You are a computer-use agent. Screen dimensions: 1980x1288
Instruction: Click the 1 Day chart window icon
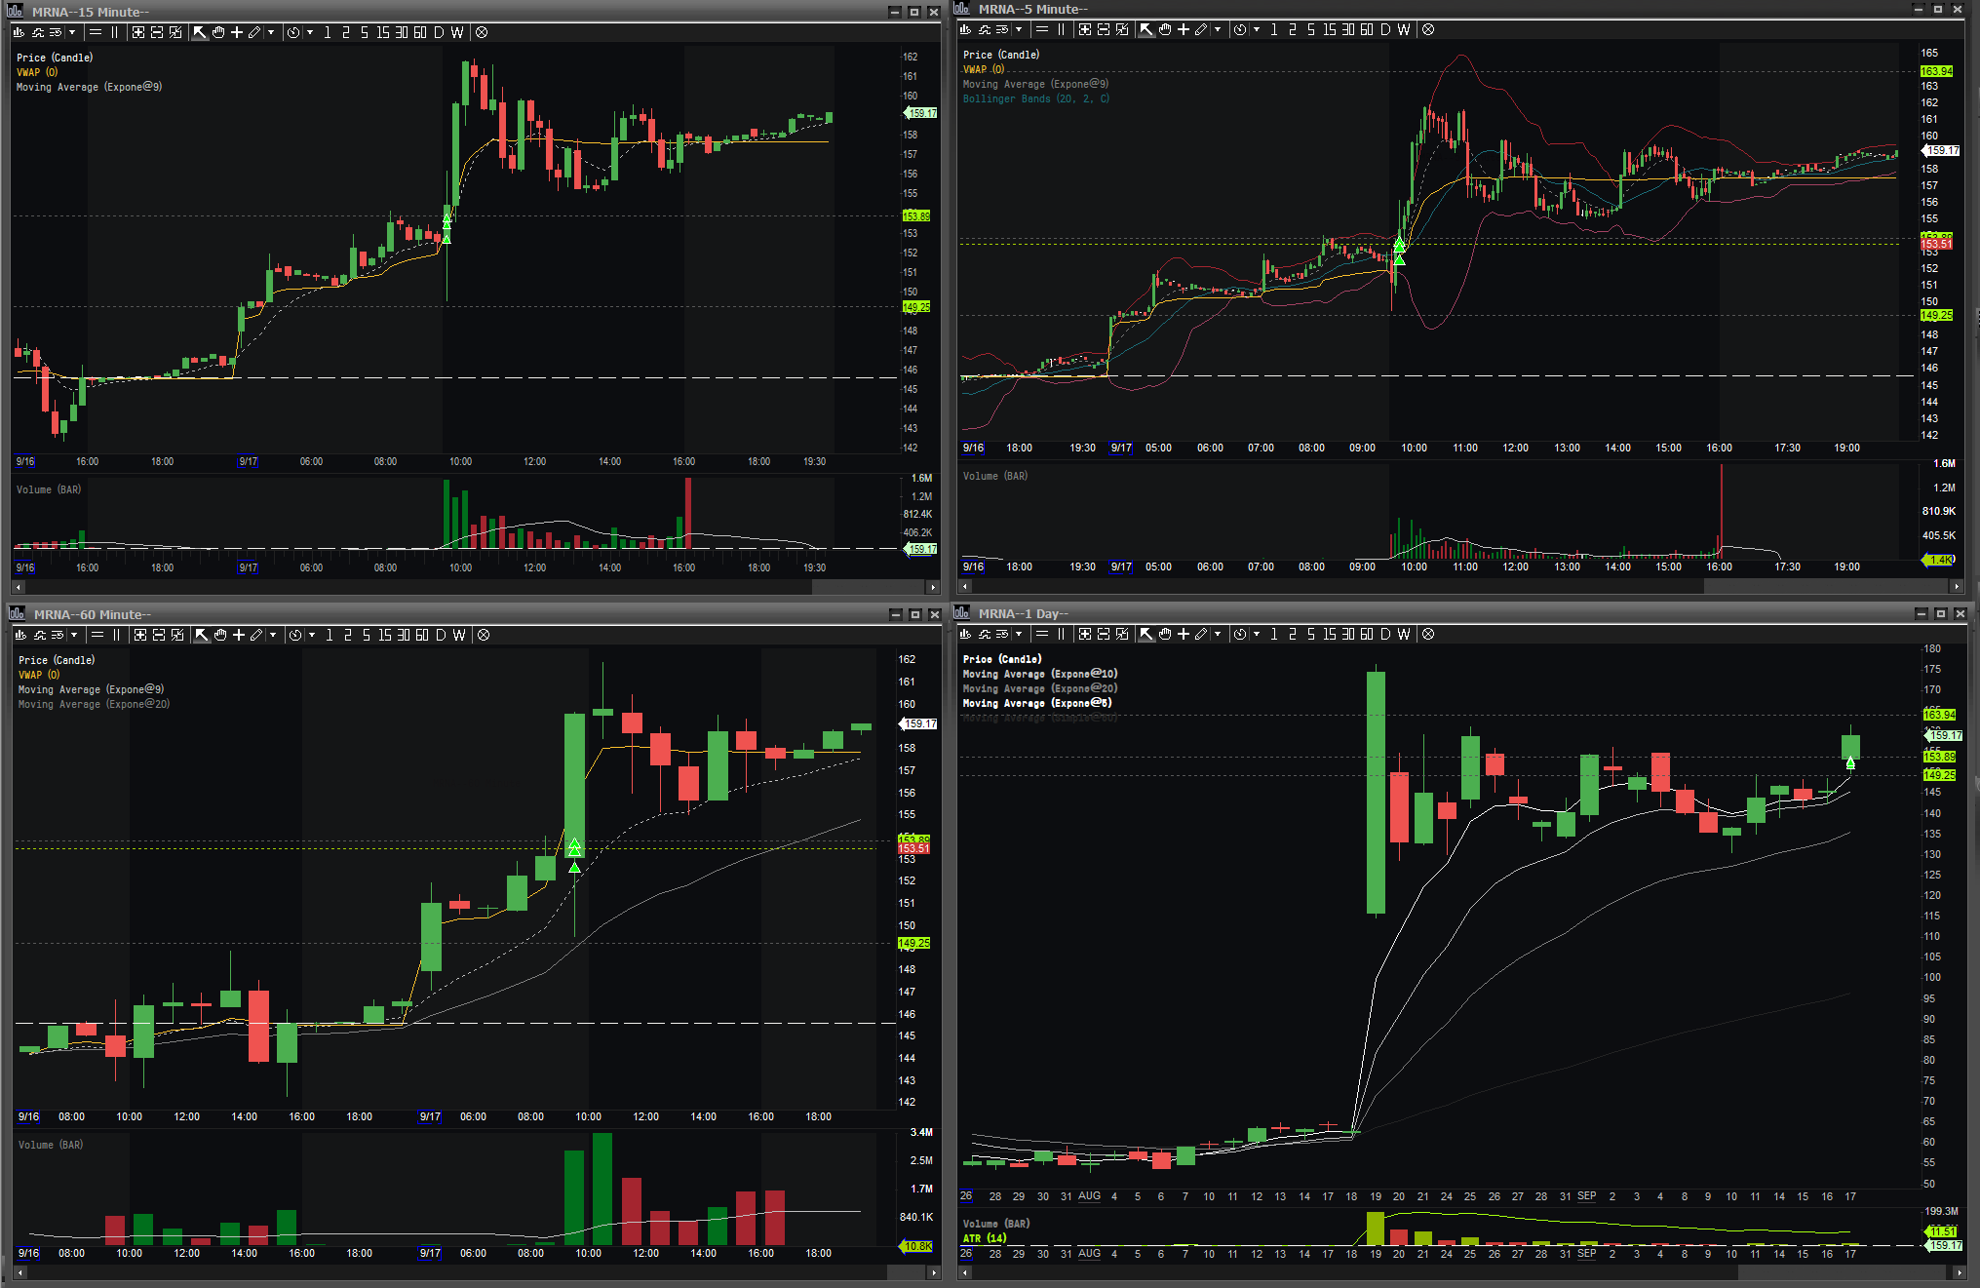pyautogui.click(x=963, y=612)
